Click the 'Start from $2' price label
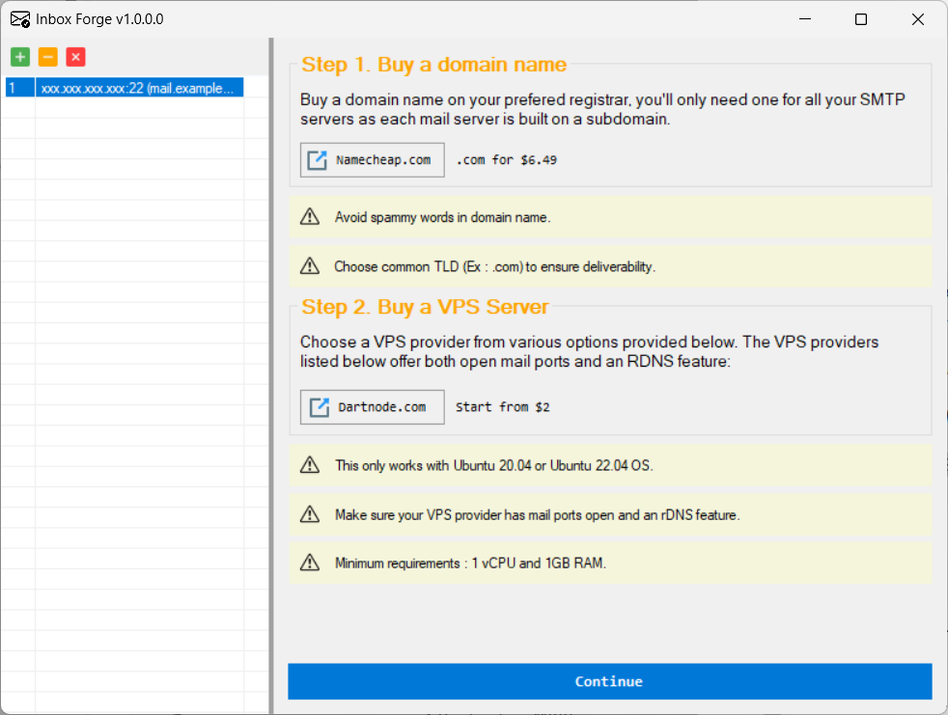The height and width of the screenshot is (715, 948). [502, 406]
